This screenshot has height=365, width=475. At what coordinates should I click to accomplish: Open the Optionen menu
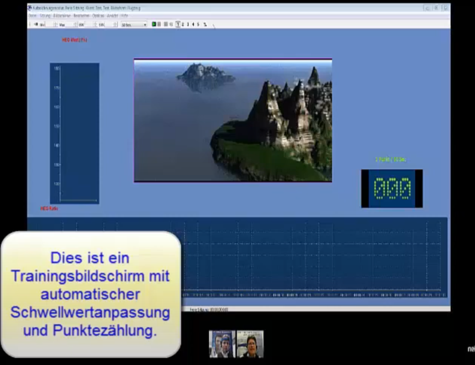98,16
